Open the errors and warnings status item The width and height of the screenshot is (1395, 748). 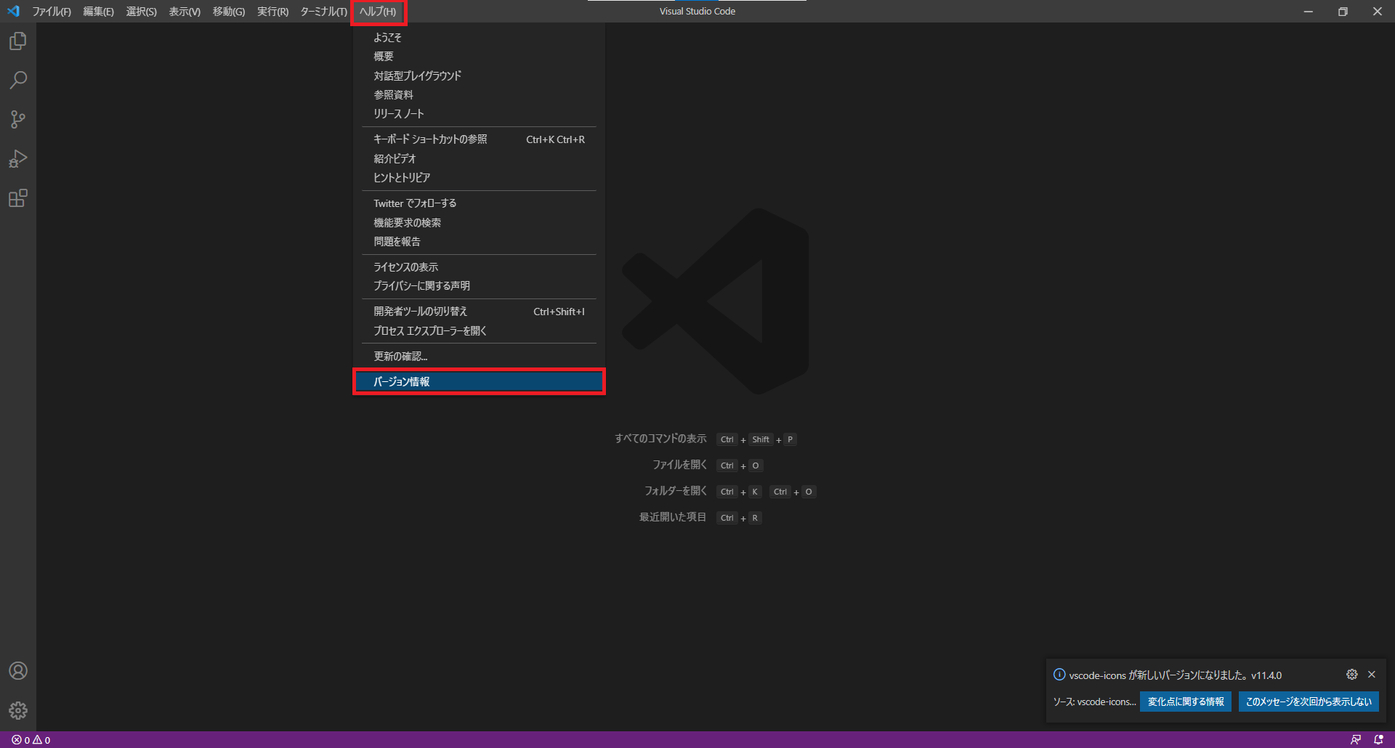[31, 740]
